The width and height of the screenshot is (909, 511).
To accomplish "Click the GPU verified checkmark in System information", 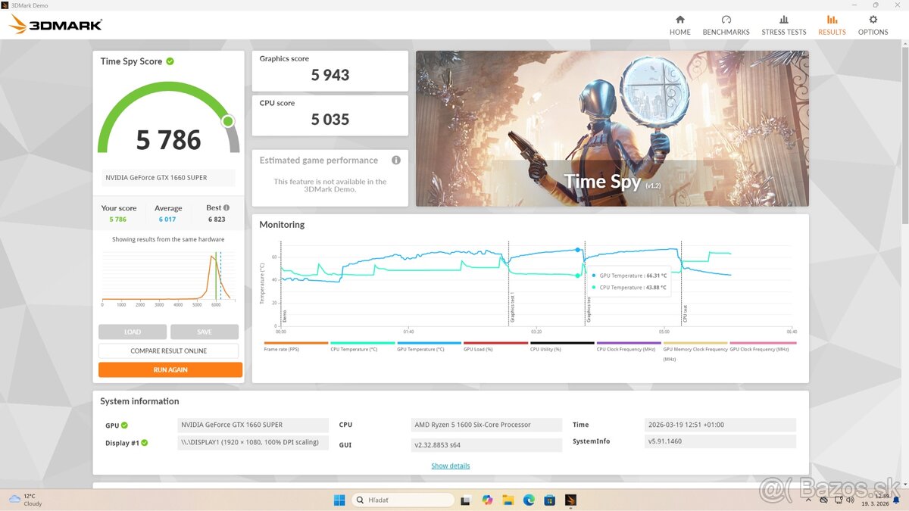I will pyautogui.click(x=125, y=425).
